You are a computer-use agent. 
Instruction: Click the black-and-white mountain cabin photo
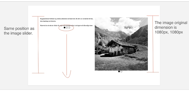coord(121,44)
